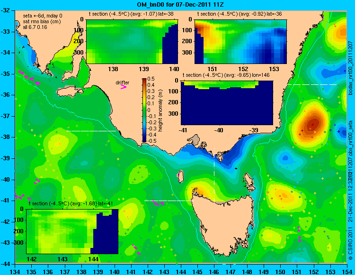This screenshot has height=275, width=355.
Task: Click the main x-axis label 141
Action: coord(131,271)
